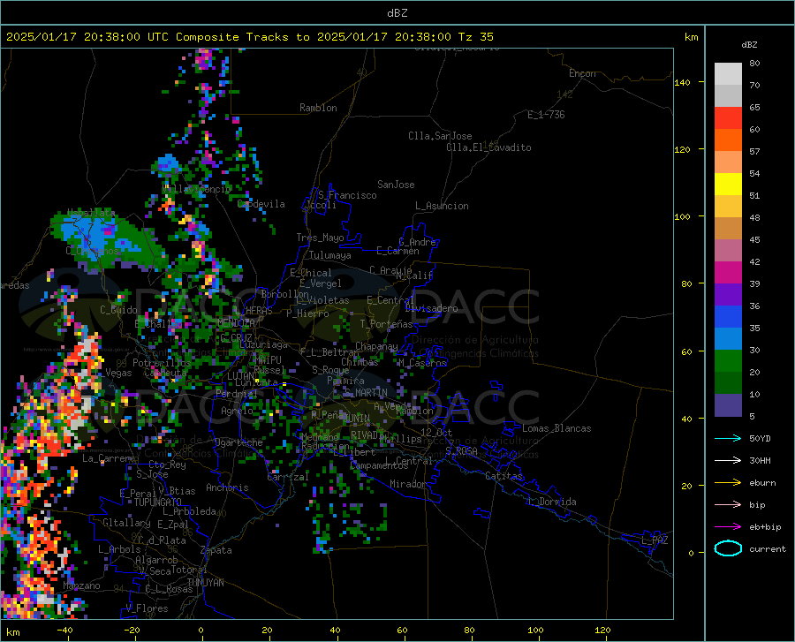Click the La_Carrera label
This screenshot has height=642, width=795.
[x=109, y=458]
